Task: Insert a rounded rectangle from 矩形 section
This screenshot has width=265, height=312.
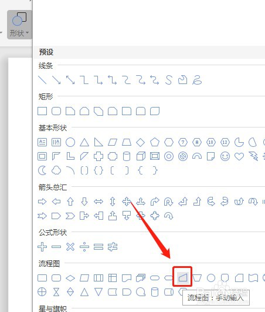Action: click(x=56, y=111)
